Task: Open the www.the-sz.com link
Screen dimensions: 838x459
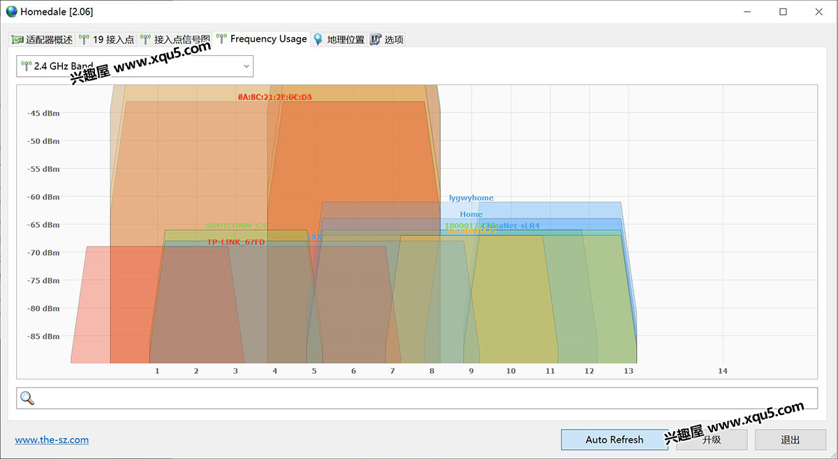Action: tap(52, 439)
